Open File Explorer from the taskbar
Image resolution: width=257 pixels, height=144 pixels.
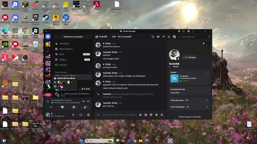coord(141,141)
